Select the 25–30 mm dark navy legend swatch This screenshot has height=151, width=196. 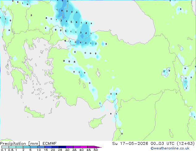pos(62,147)
